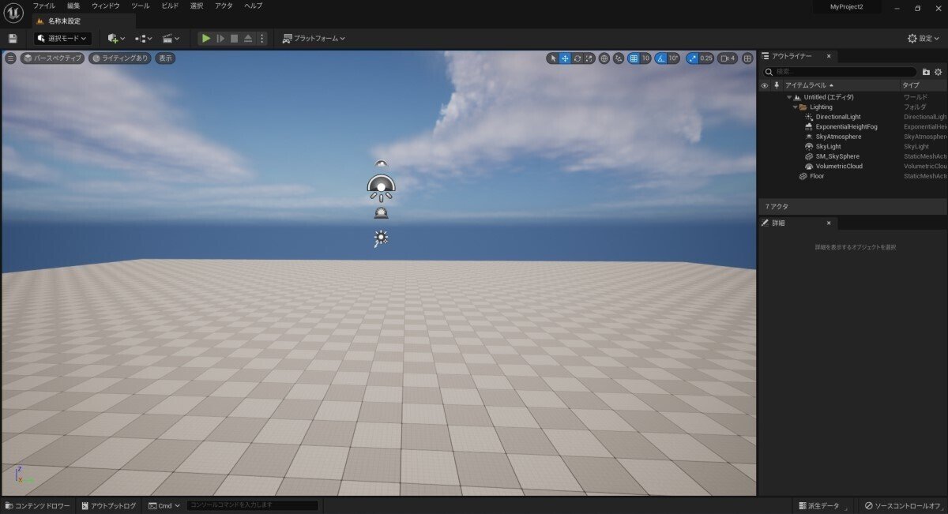948x514 pixels.
Task: Open the パースペクティブ view mode button
Action: (x=52, y=58)
